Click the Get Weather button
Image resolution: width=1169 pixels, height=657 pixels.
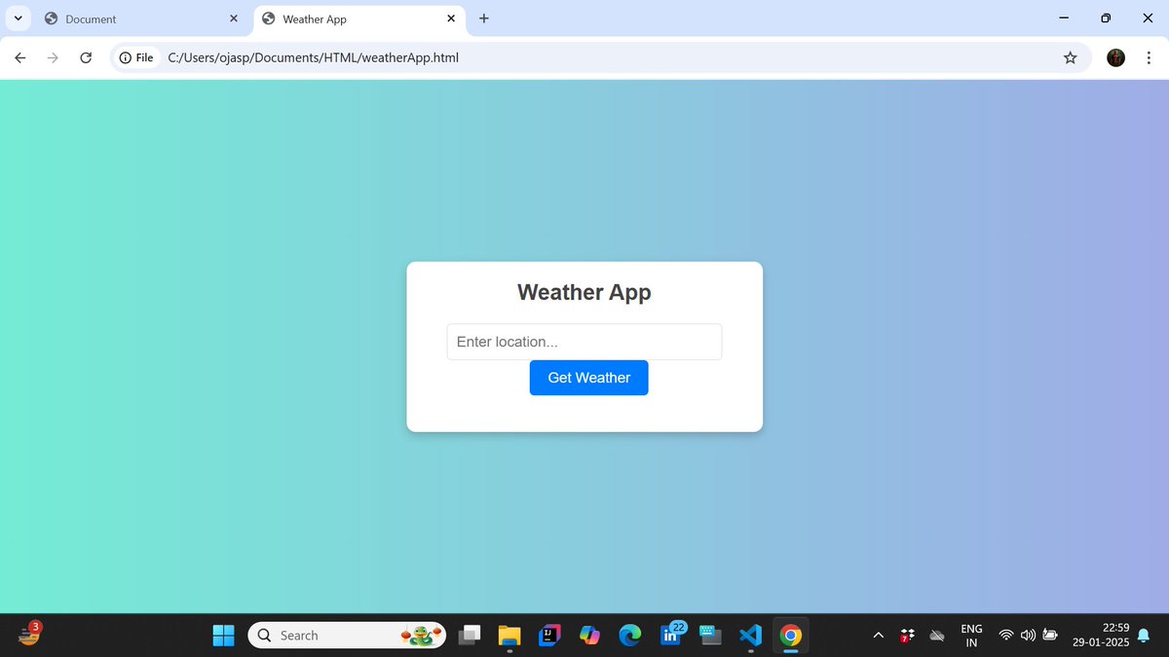588,378
